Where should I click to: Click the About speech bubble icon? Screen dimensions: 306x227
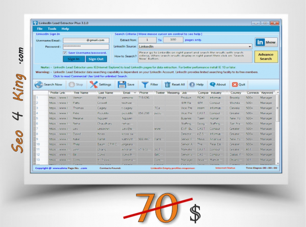point(212,84)
